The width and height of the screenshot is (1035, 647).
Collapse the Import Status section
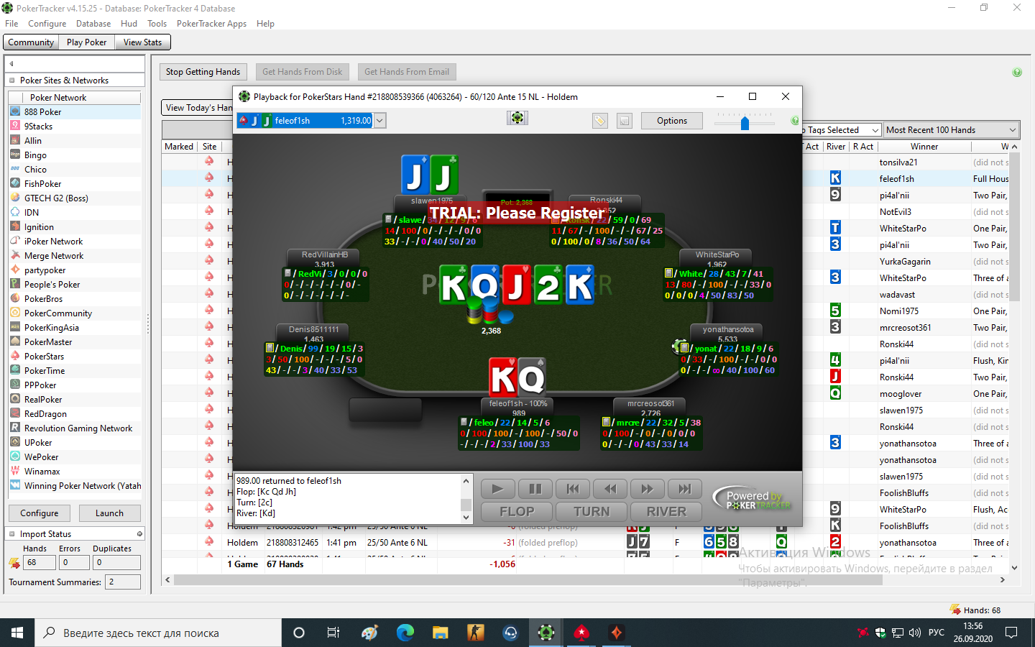11,534
